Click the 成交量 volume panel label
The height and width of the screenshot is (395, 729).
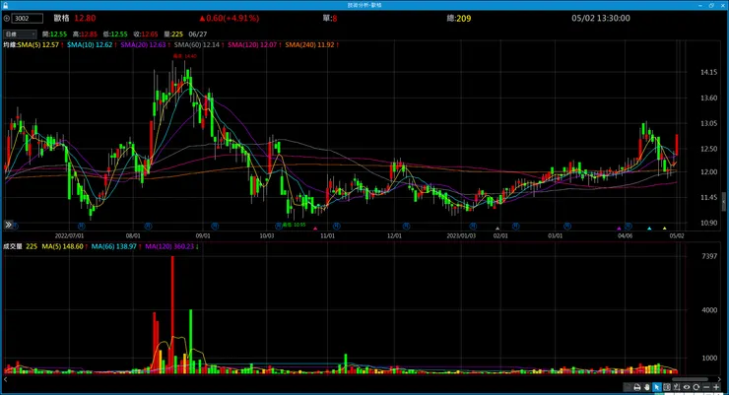(x=13, y=246)
